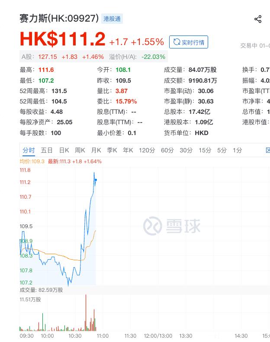The image size is (270, 342).
Task: Click the tallest red volume bar
Action: pyautogui.click(x=86, y=313)
